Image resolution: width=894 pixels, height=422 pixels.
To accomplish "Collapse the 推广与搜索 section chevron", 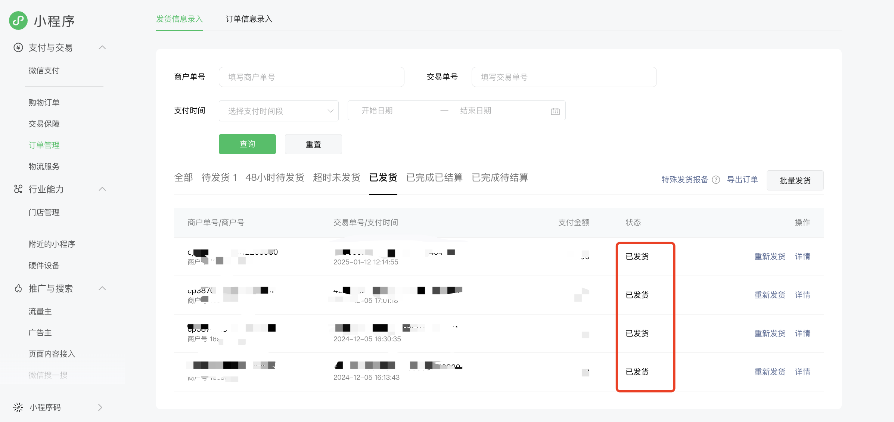I will click(x=102, y=288).
